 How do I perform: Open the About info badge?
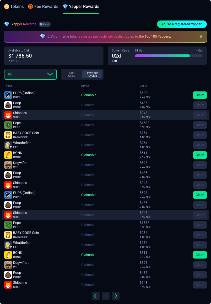pyautogui.click(x=45, y=24)
